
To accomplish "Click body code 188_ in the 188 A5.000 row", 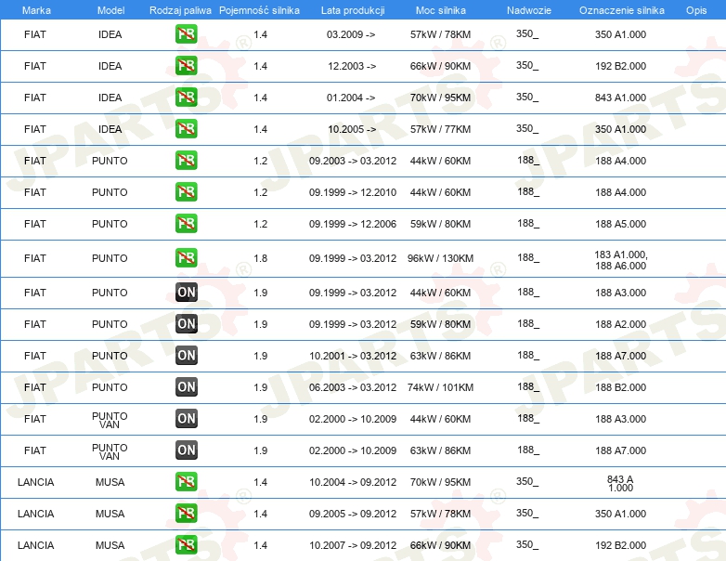I will [x=528, y=223].
